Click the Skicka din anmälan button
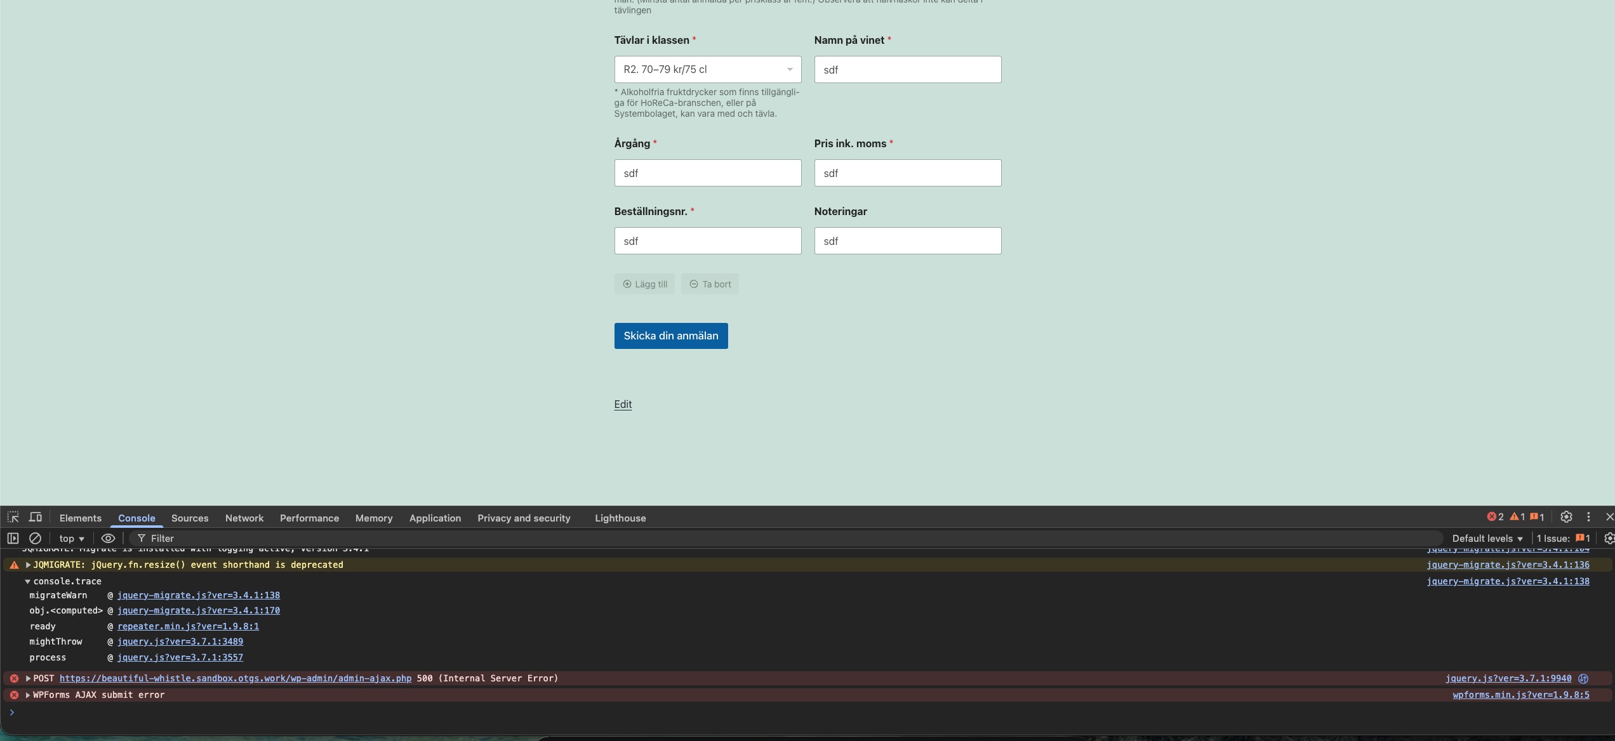 pos(670,336)
